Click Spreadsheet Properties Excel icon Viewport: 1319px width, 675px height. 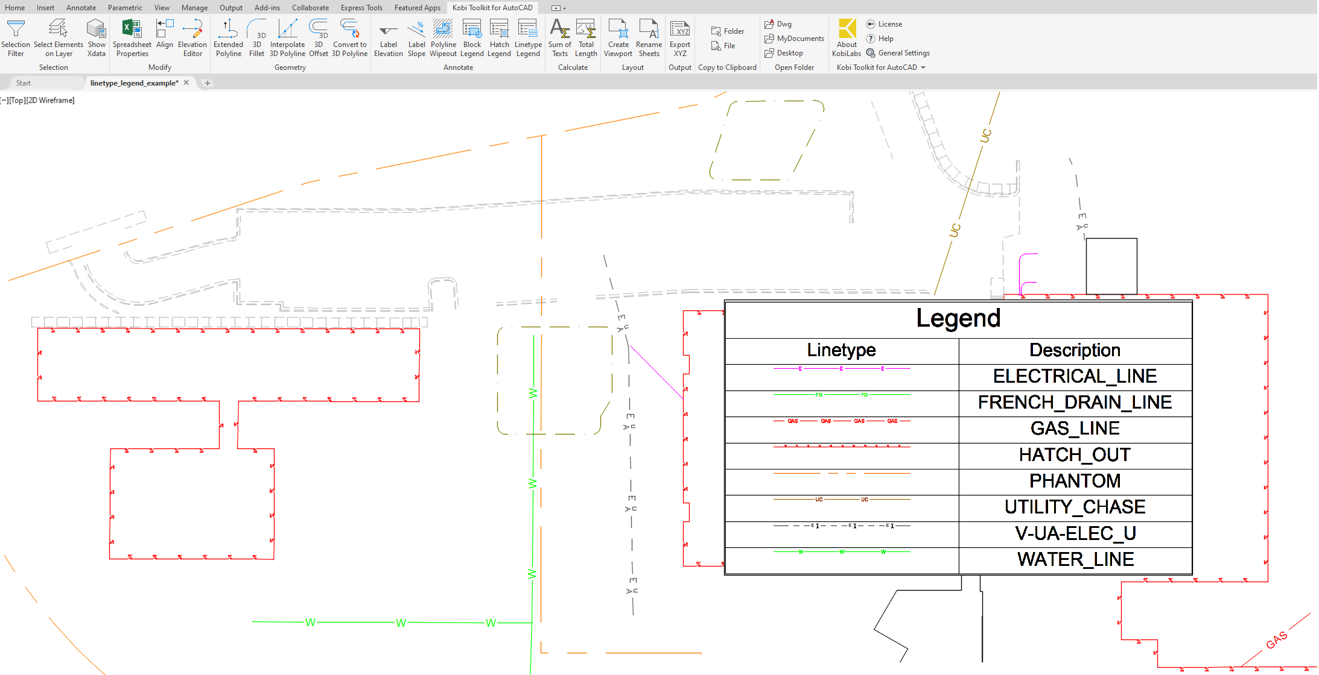[132, 29]
